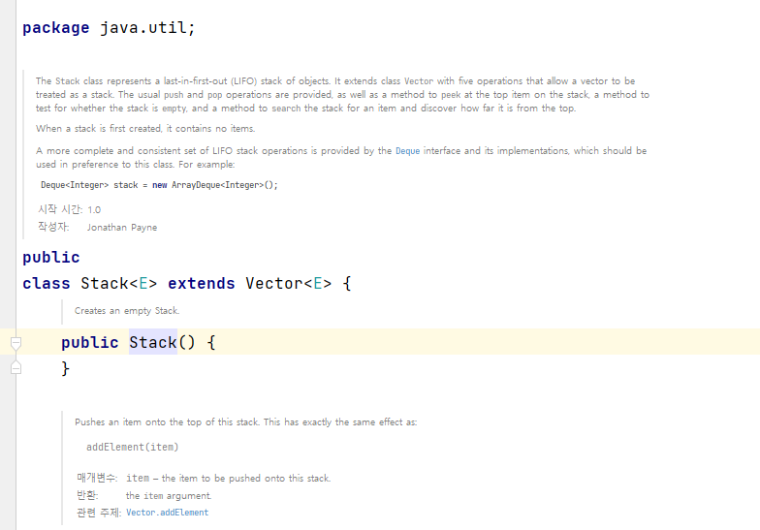Click 'the item argument.' return description
Viewport: 760px width, 530px height.
coord(169,496)
